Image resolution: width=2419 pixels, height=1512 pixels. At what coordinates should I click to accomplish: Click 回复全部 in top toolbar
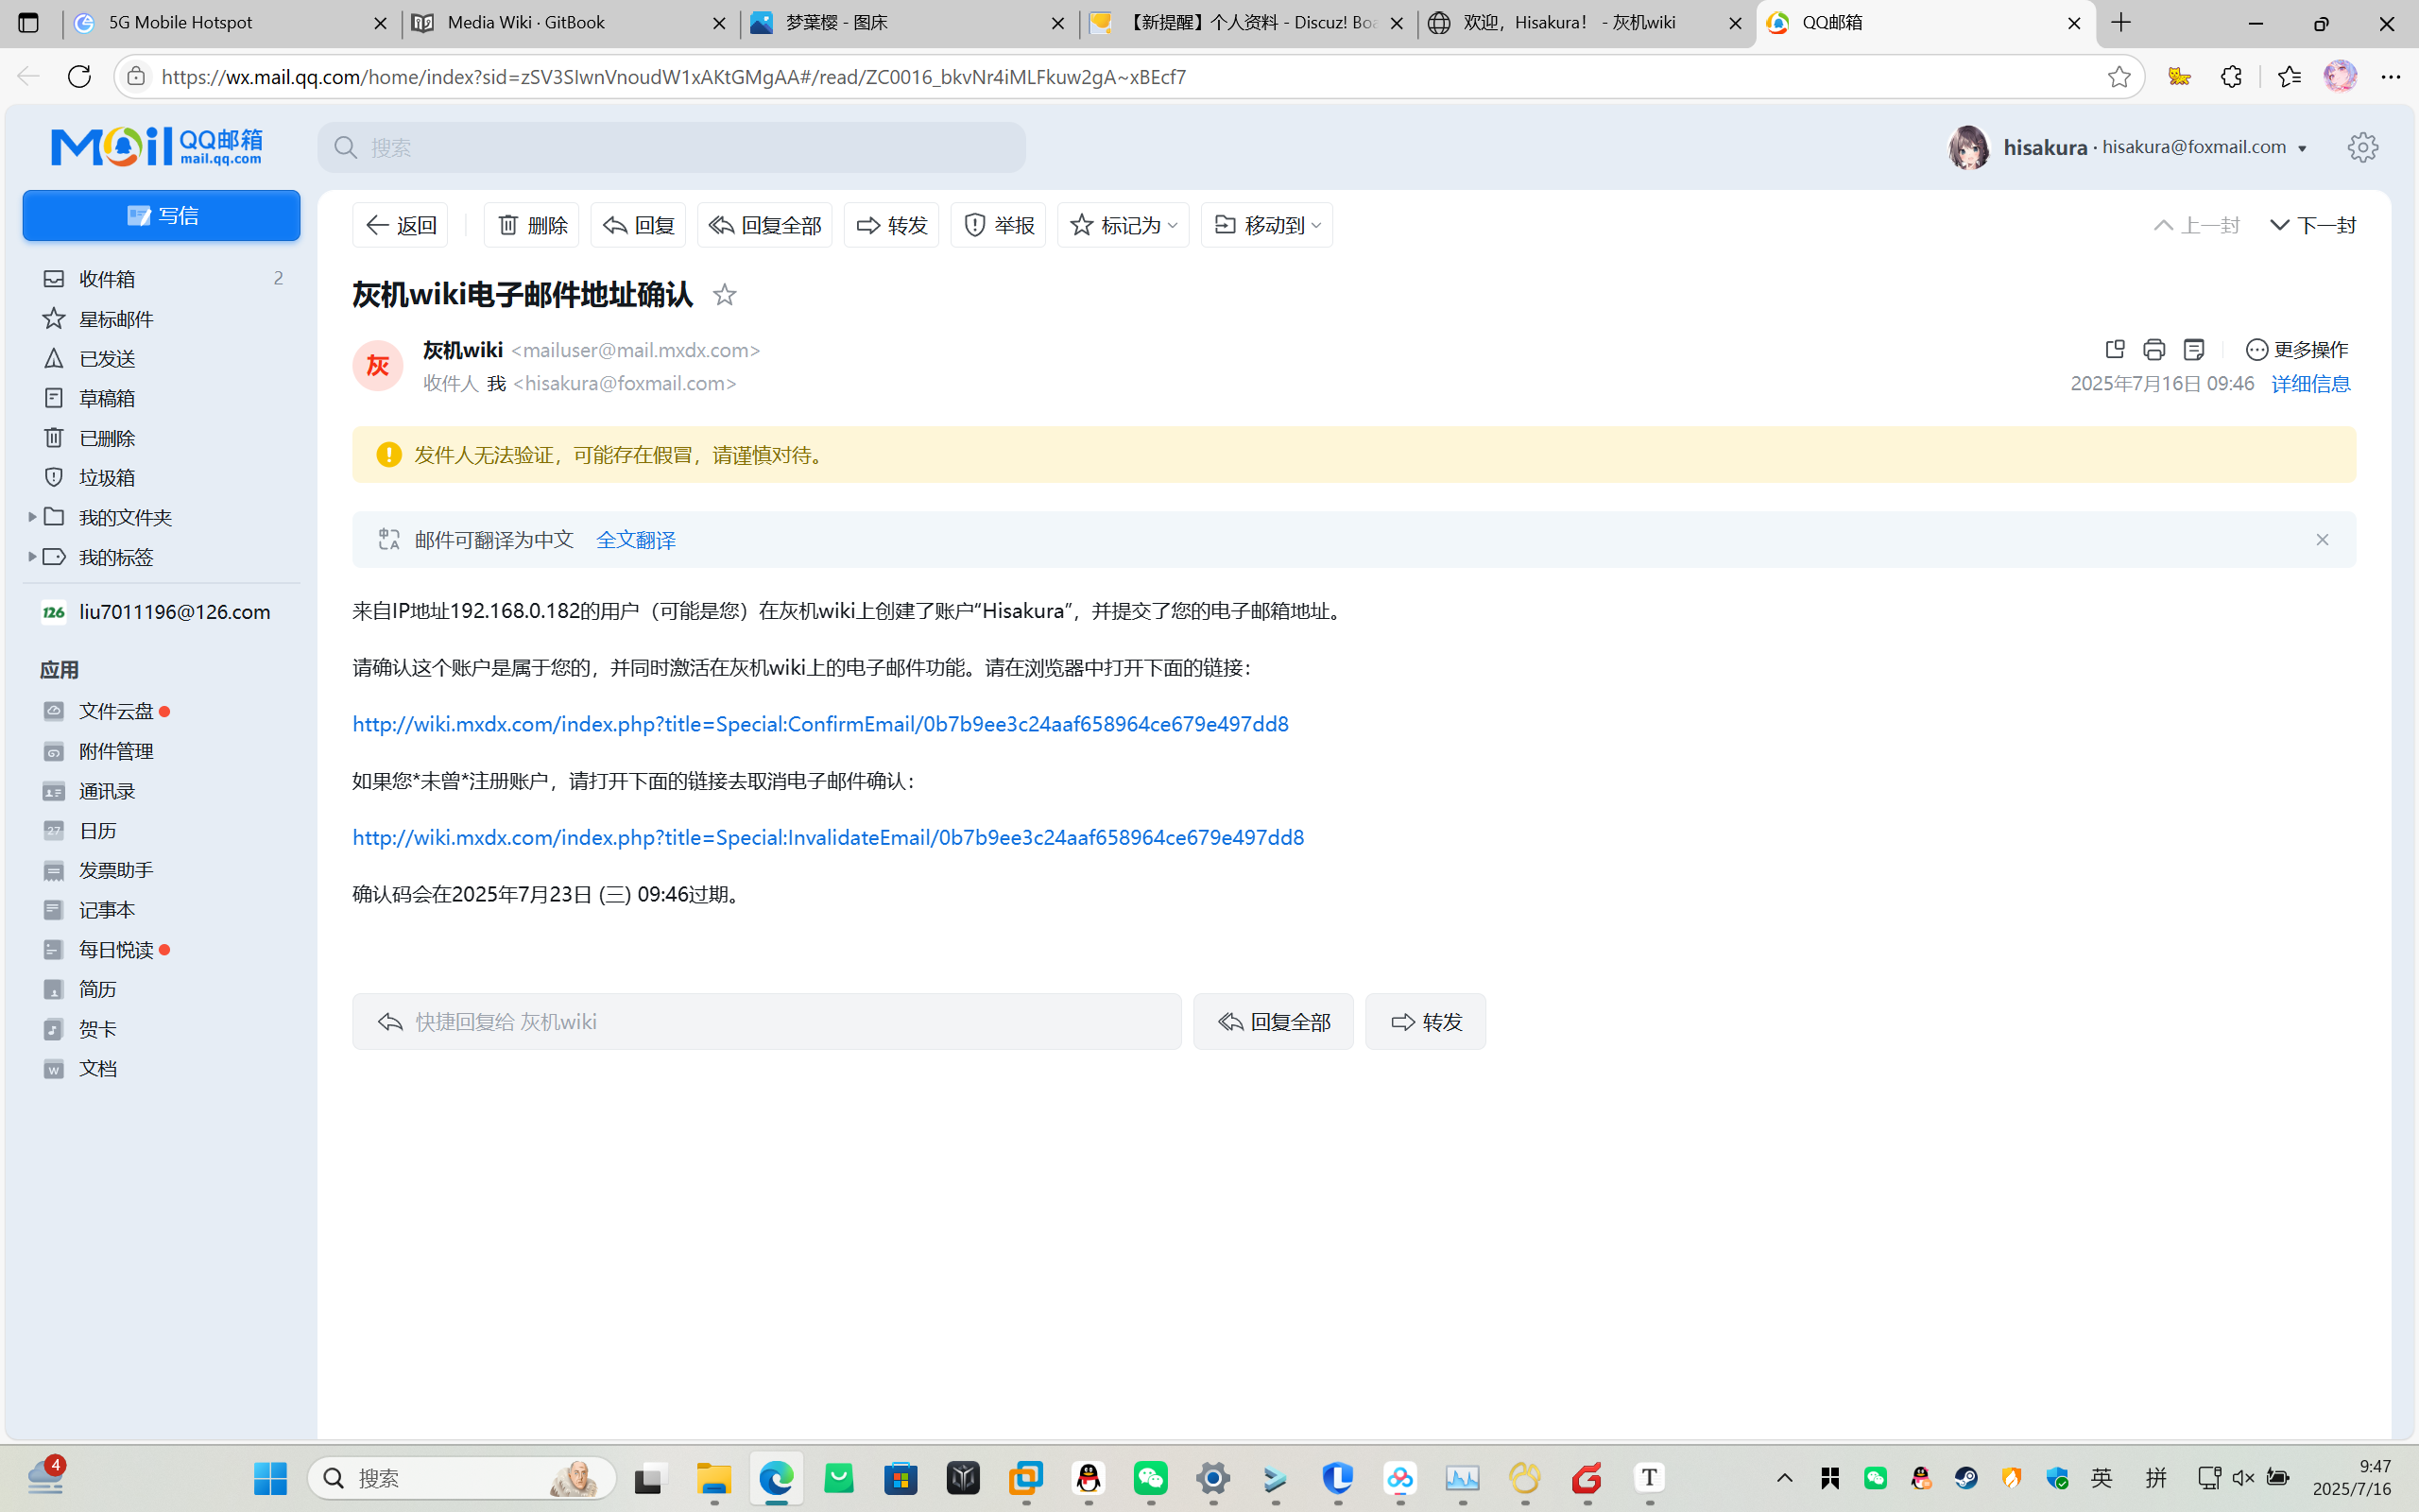point(764,225)
